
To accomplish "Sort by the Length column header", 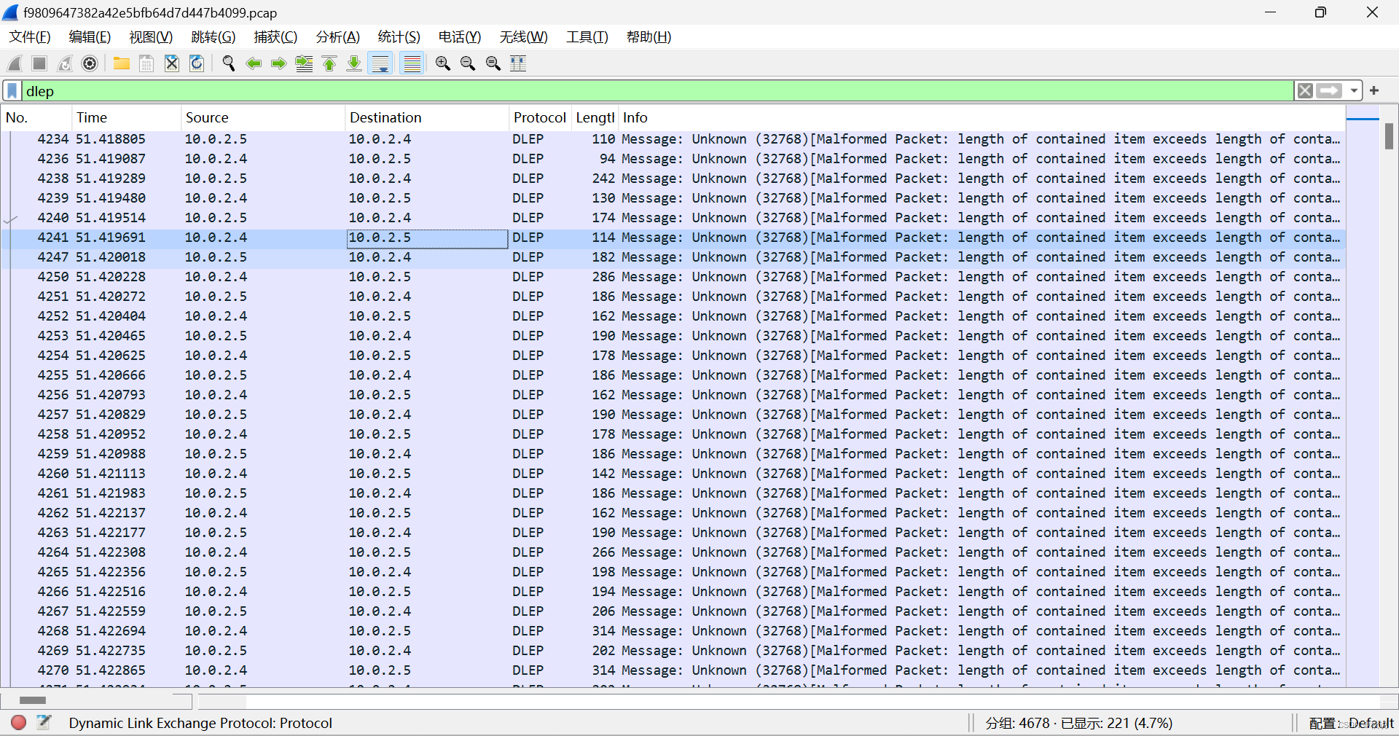I will click(x=595, y=117).
